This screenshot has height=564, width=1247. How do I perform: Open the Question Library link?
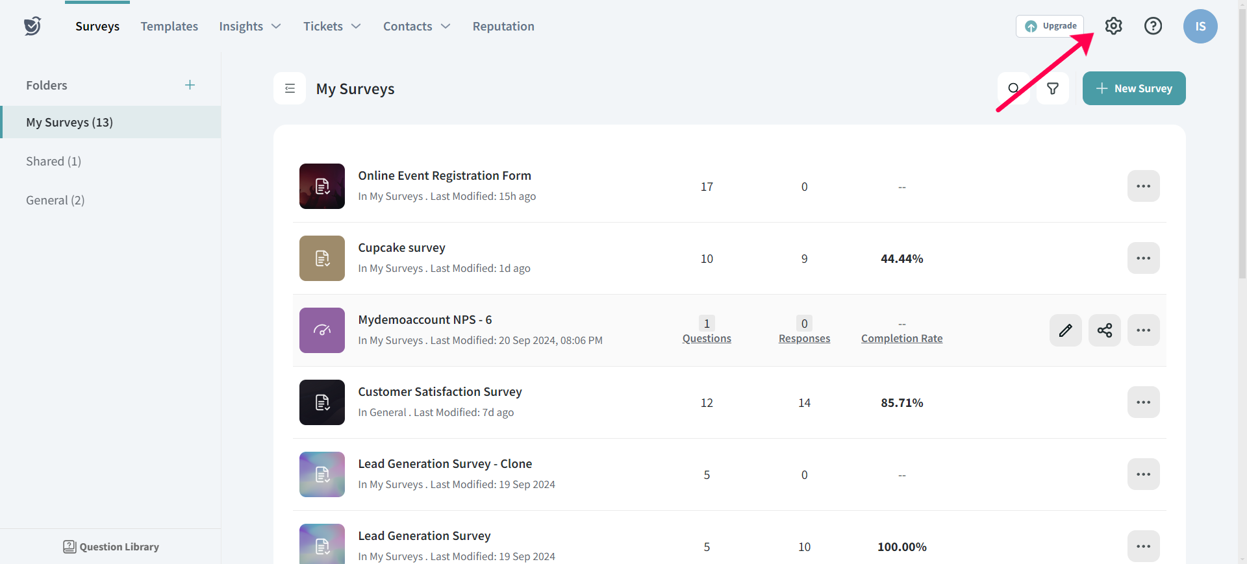point(111,546)
